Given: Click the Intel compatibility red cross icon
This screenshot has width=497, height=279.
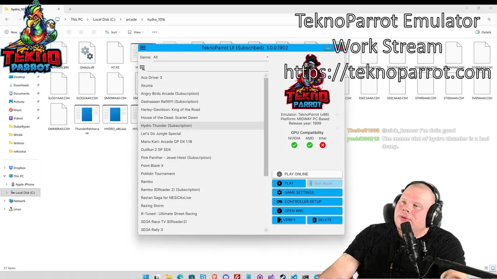Looking at the screenshot, I should 323,145.
